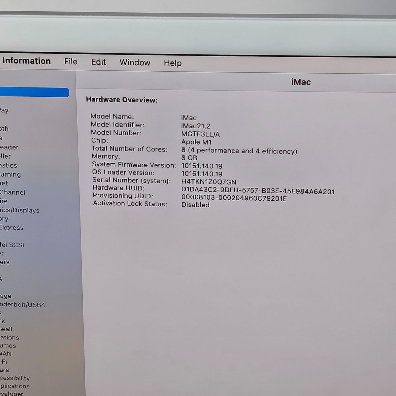
Task: Select Storage in the sidebar
Action: (x=6, y=296)
